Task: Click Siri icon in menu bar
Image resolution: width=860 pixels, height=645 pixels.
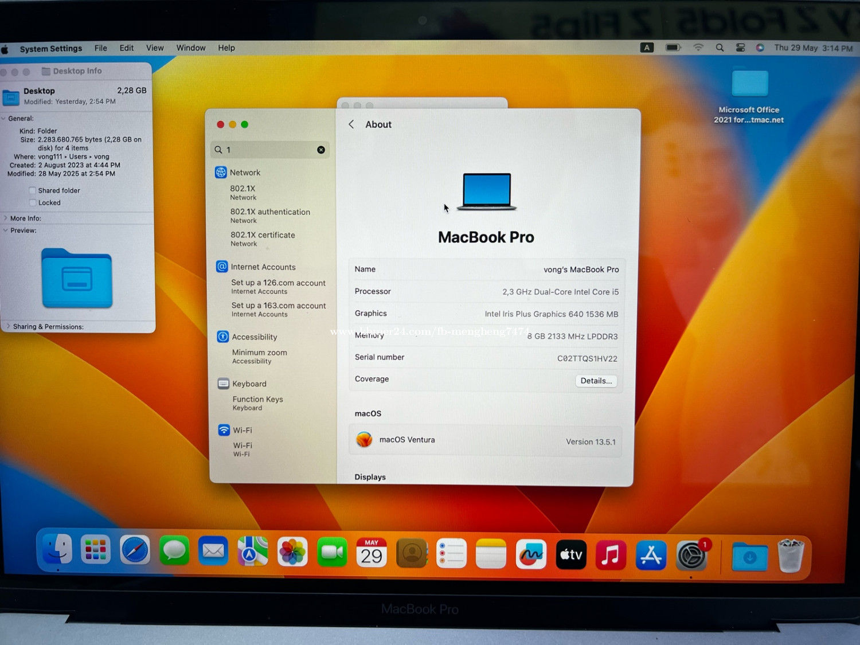Action: pos(760,48)
